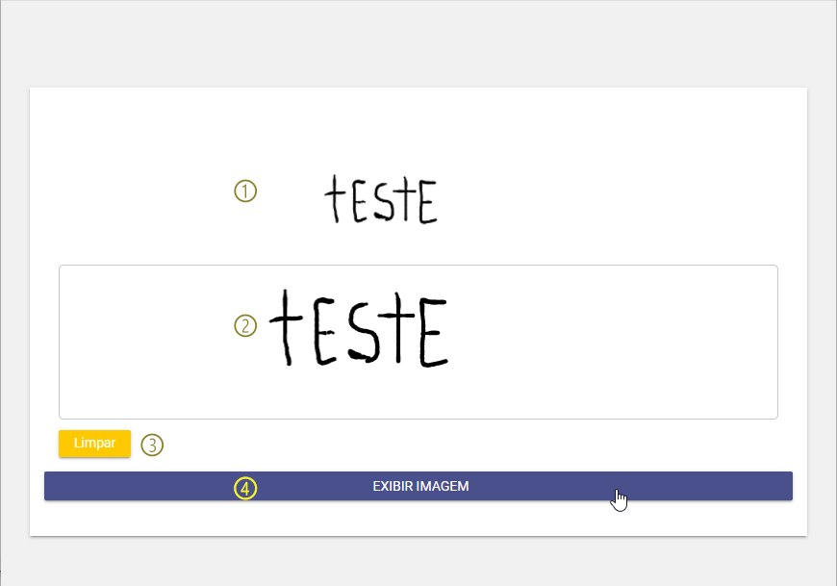Click the 'S' letter in the small preview image
Viewport: 837px width, 586px height.
tap(384, 202)
